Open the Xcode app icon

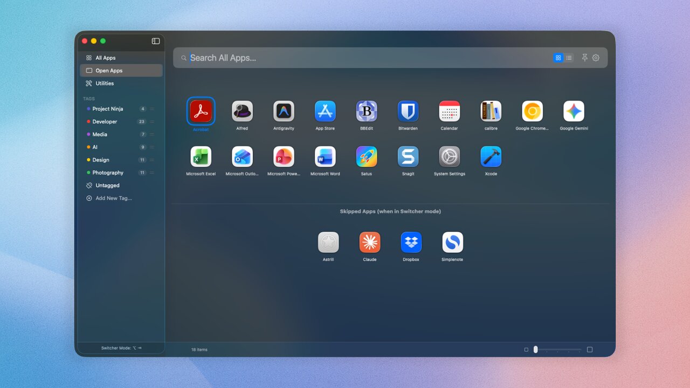point(491,156)
